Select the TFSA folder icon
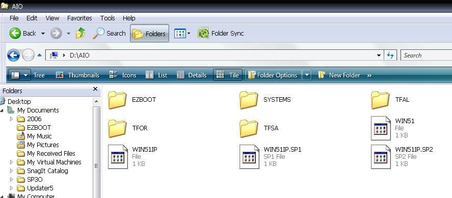Image resolution: width=452 pixels, height=198 pixels. click(249, 128)
